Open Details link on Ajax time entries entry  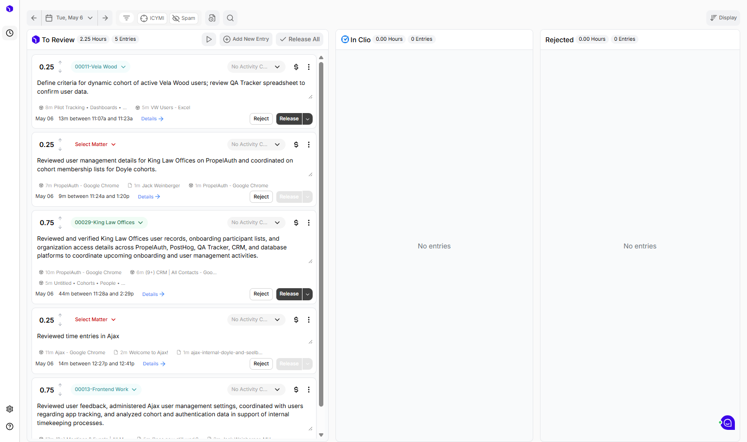tap(154, 364)
